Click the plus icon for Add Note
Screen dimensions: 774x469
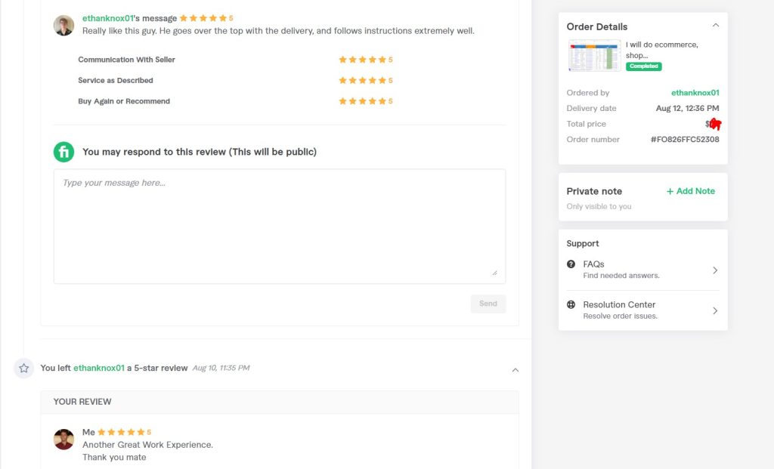[x=670, y=191]
